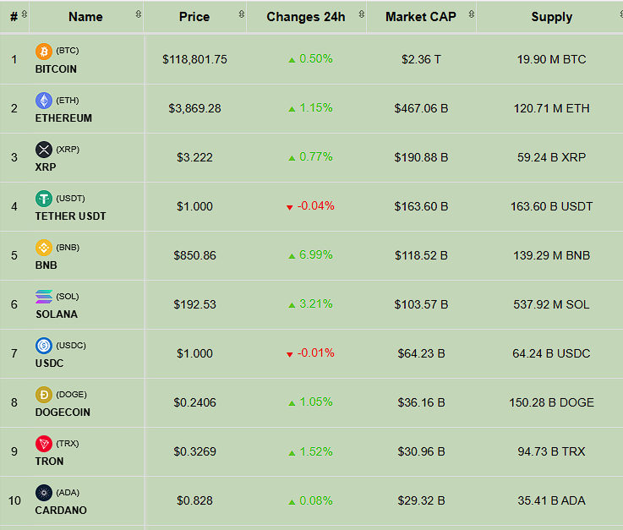Select Dogecoin price $0.2406

coord(194,403)
